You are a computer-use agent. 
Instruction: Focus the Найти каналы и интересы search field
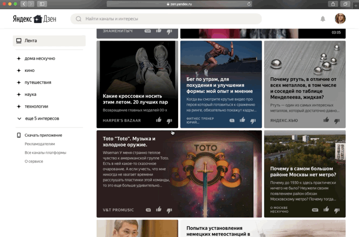point(166,19)
